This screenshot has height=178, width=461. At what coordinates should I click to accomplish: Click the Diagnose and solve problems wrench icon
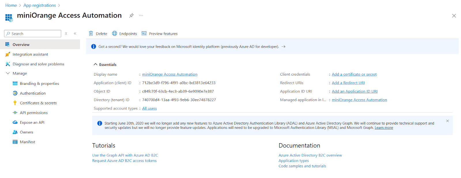coord(8,64)
